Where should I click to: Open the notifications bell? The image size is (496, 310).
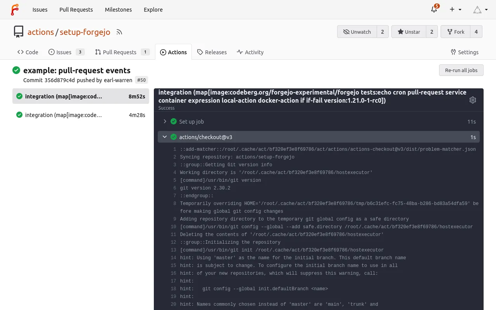pyautogui.click(x=434, y=10)
